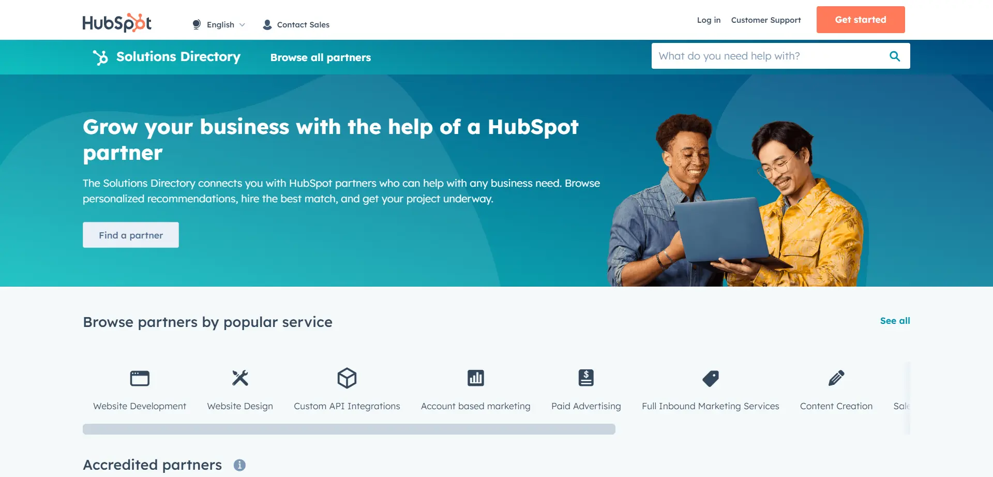Select the Website Design tools icon

coord(240,378)
